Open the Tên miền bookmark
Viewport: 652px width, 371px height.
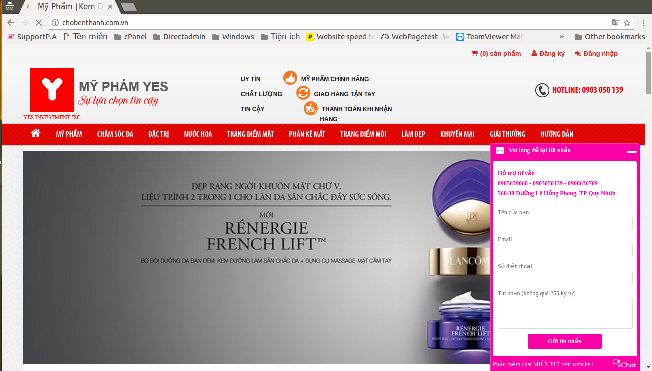(85, 37)
